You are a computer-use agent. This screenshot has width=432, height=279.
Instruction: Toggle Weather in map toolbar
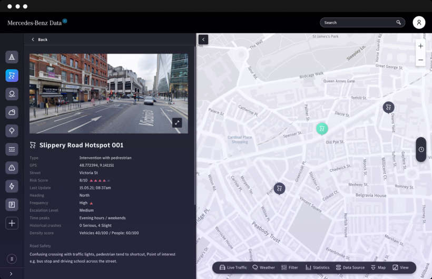(x=263, y=267)
